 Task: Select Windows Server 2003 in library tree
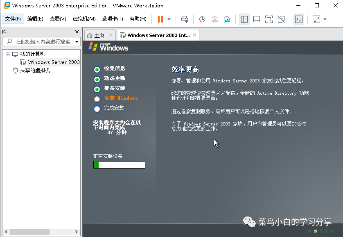[x=54, y=62]
